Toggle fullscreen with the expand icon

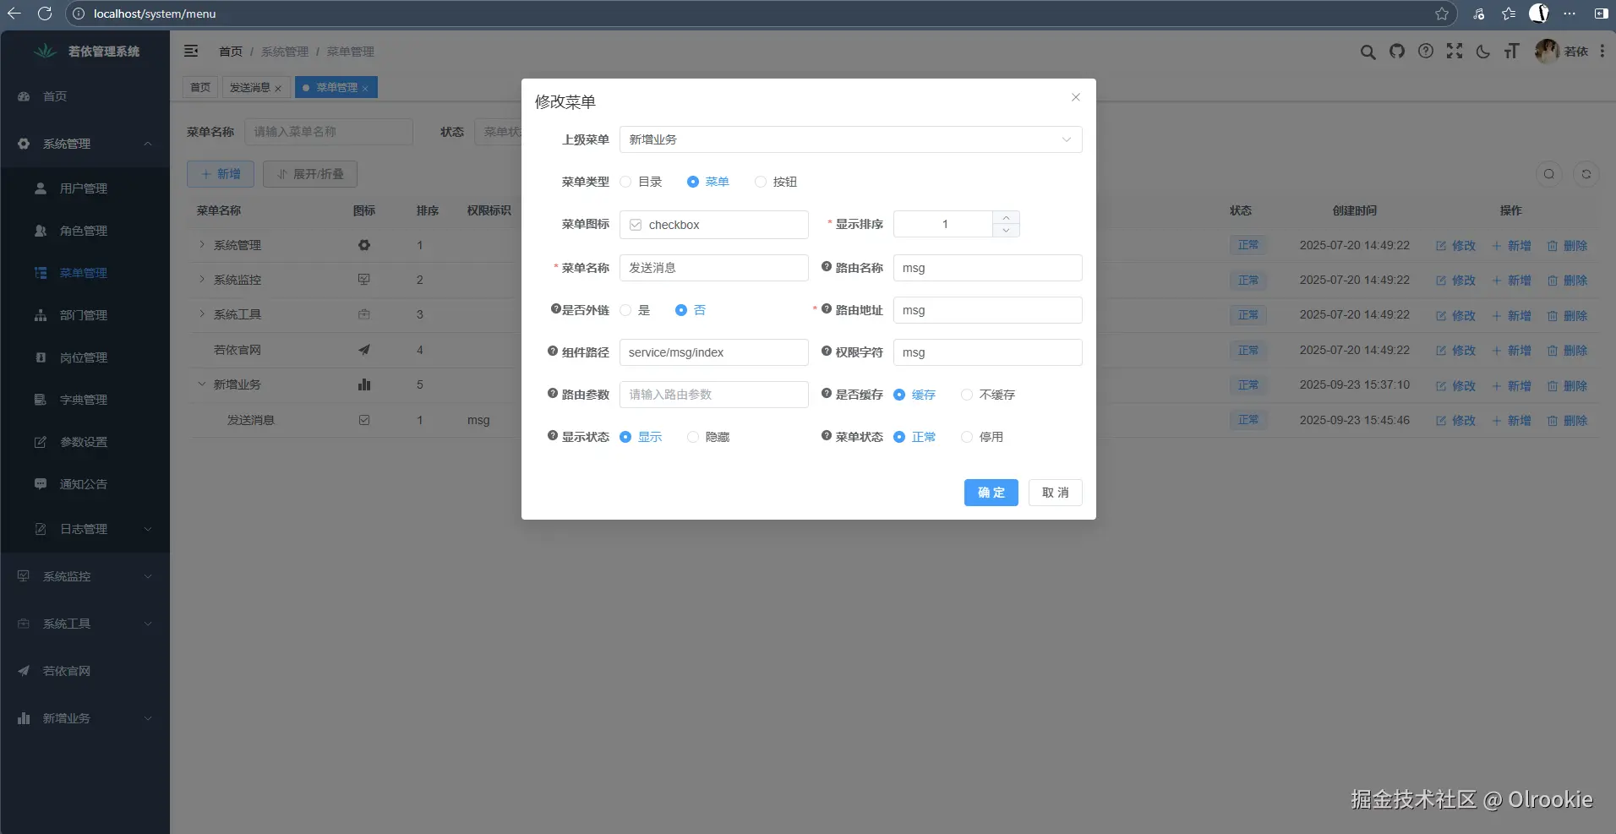[1455, 52]
